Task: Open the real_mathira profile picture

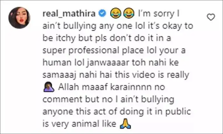Action: tap(19, 18)
